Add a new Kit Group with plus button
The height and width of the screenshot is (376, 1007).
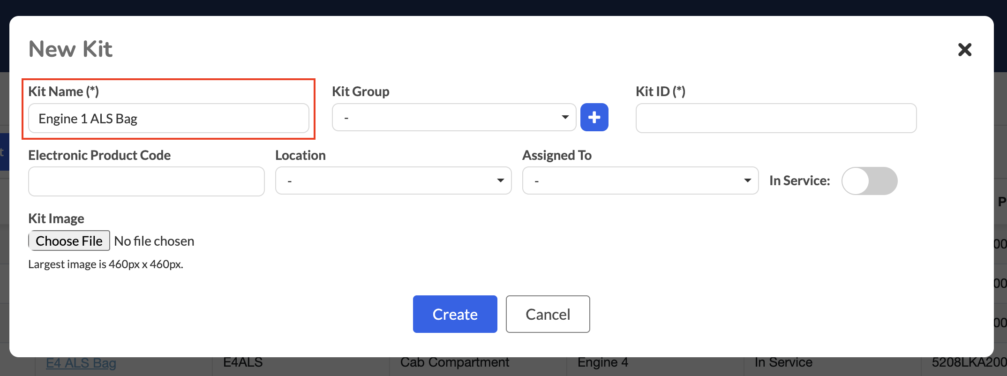(594, 117)
